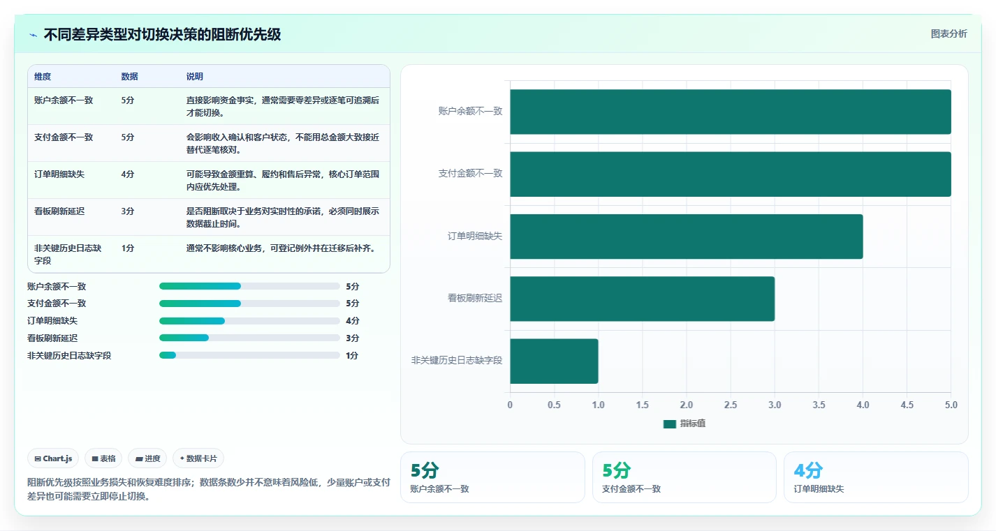This screenshot has width=996, height=531.
Task: Click the 非关键历史日志缺字段 progress bar
Action: (x=249, y=355)
